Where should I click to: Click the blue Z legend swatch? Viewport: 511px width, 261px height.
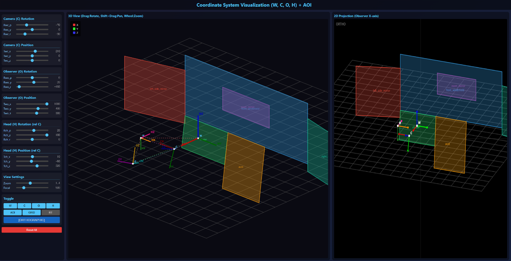[74, 33]
